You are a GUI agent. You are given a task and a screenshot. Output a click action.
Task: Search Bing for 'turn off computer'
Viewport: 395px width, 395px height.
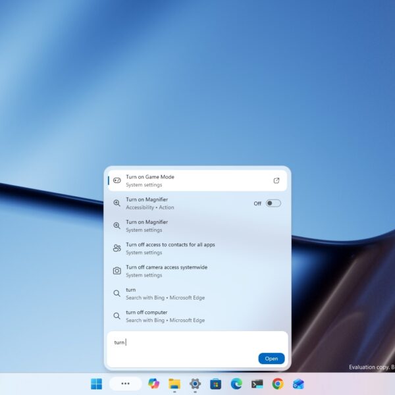click(197, 316)
